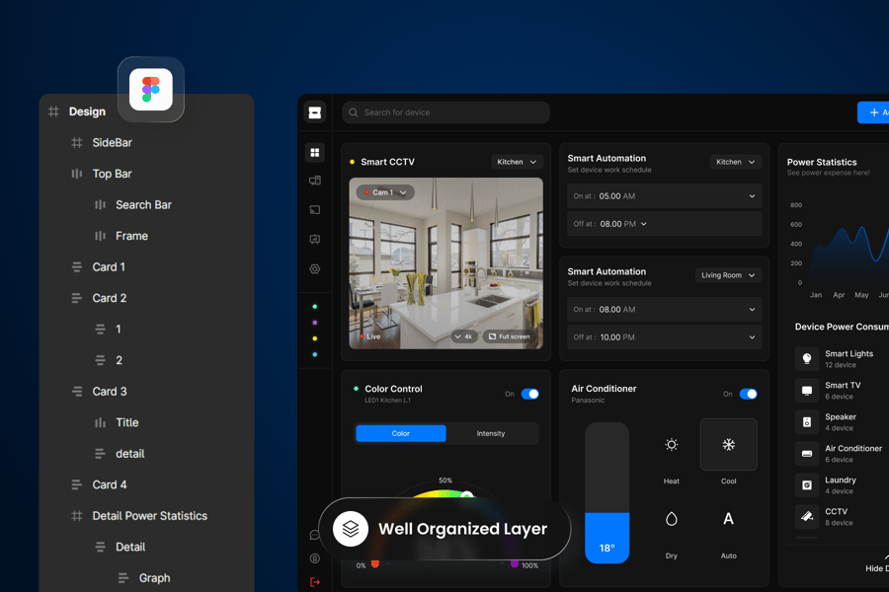Image resolution: width=889 pixels, height=592 pixels.
Task: Open the Living Room automation dropdown
Action: (x=728, y=275)
